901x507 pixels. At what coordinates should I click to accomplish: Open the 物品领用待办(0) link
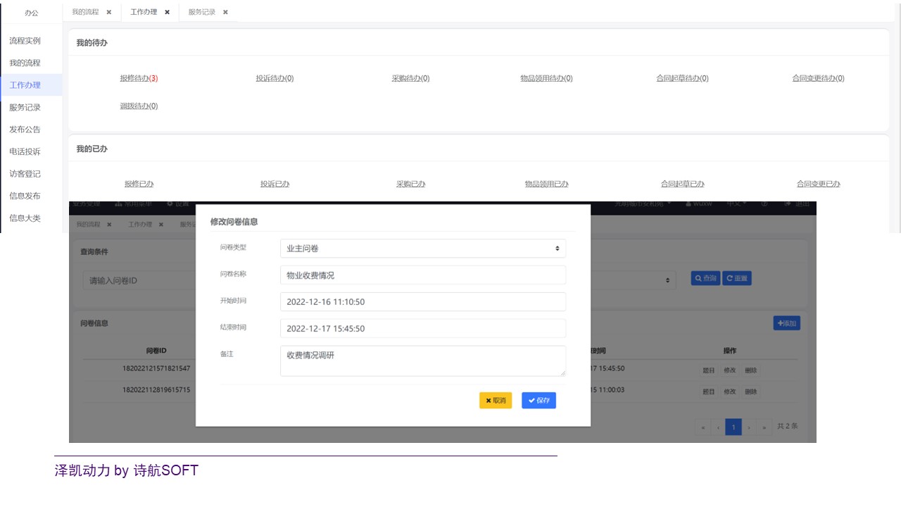[546, 78]
